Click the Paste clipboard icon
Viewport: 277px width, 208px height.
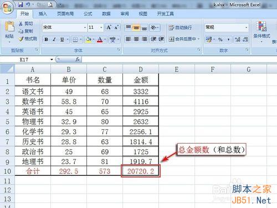[x=9, y=27]
